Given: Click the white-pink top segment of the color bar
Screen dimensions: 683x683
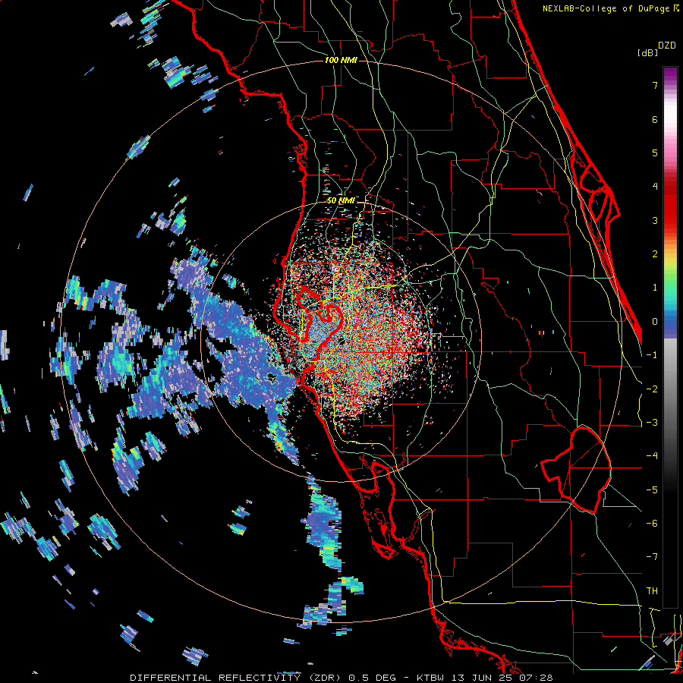Looking at the screenshot, I should (670, 118).
